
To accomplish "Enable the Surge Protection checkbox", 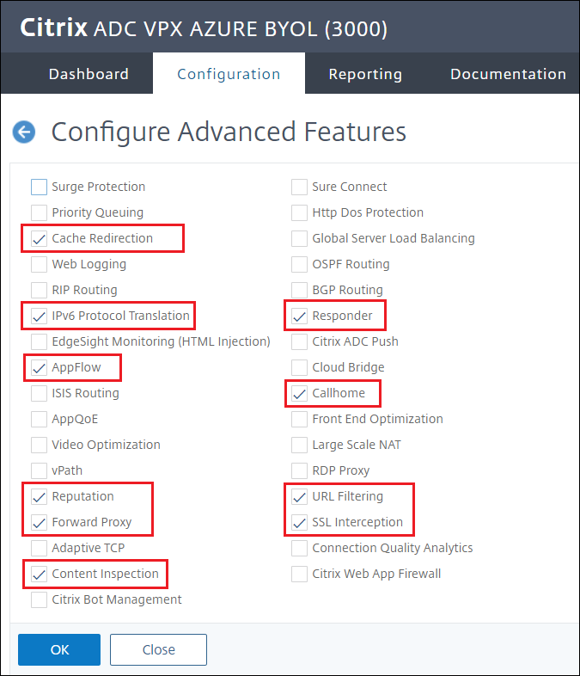I will pos(39,187).
